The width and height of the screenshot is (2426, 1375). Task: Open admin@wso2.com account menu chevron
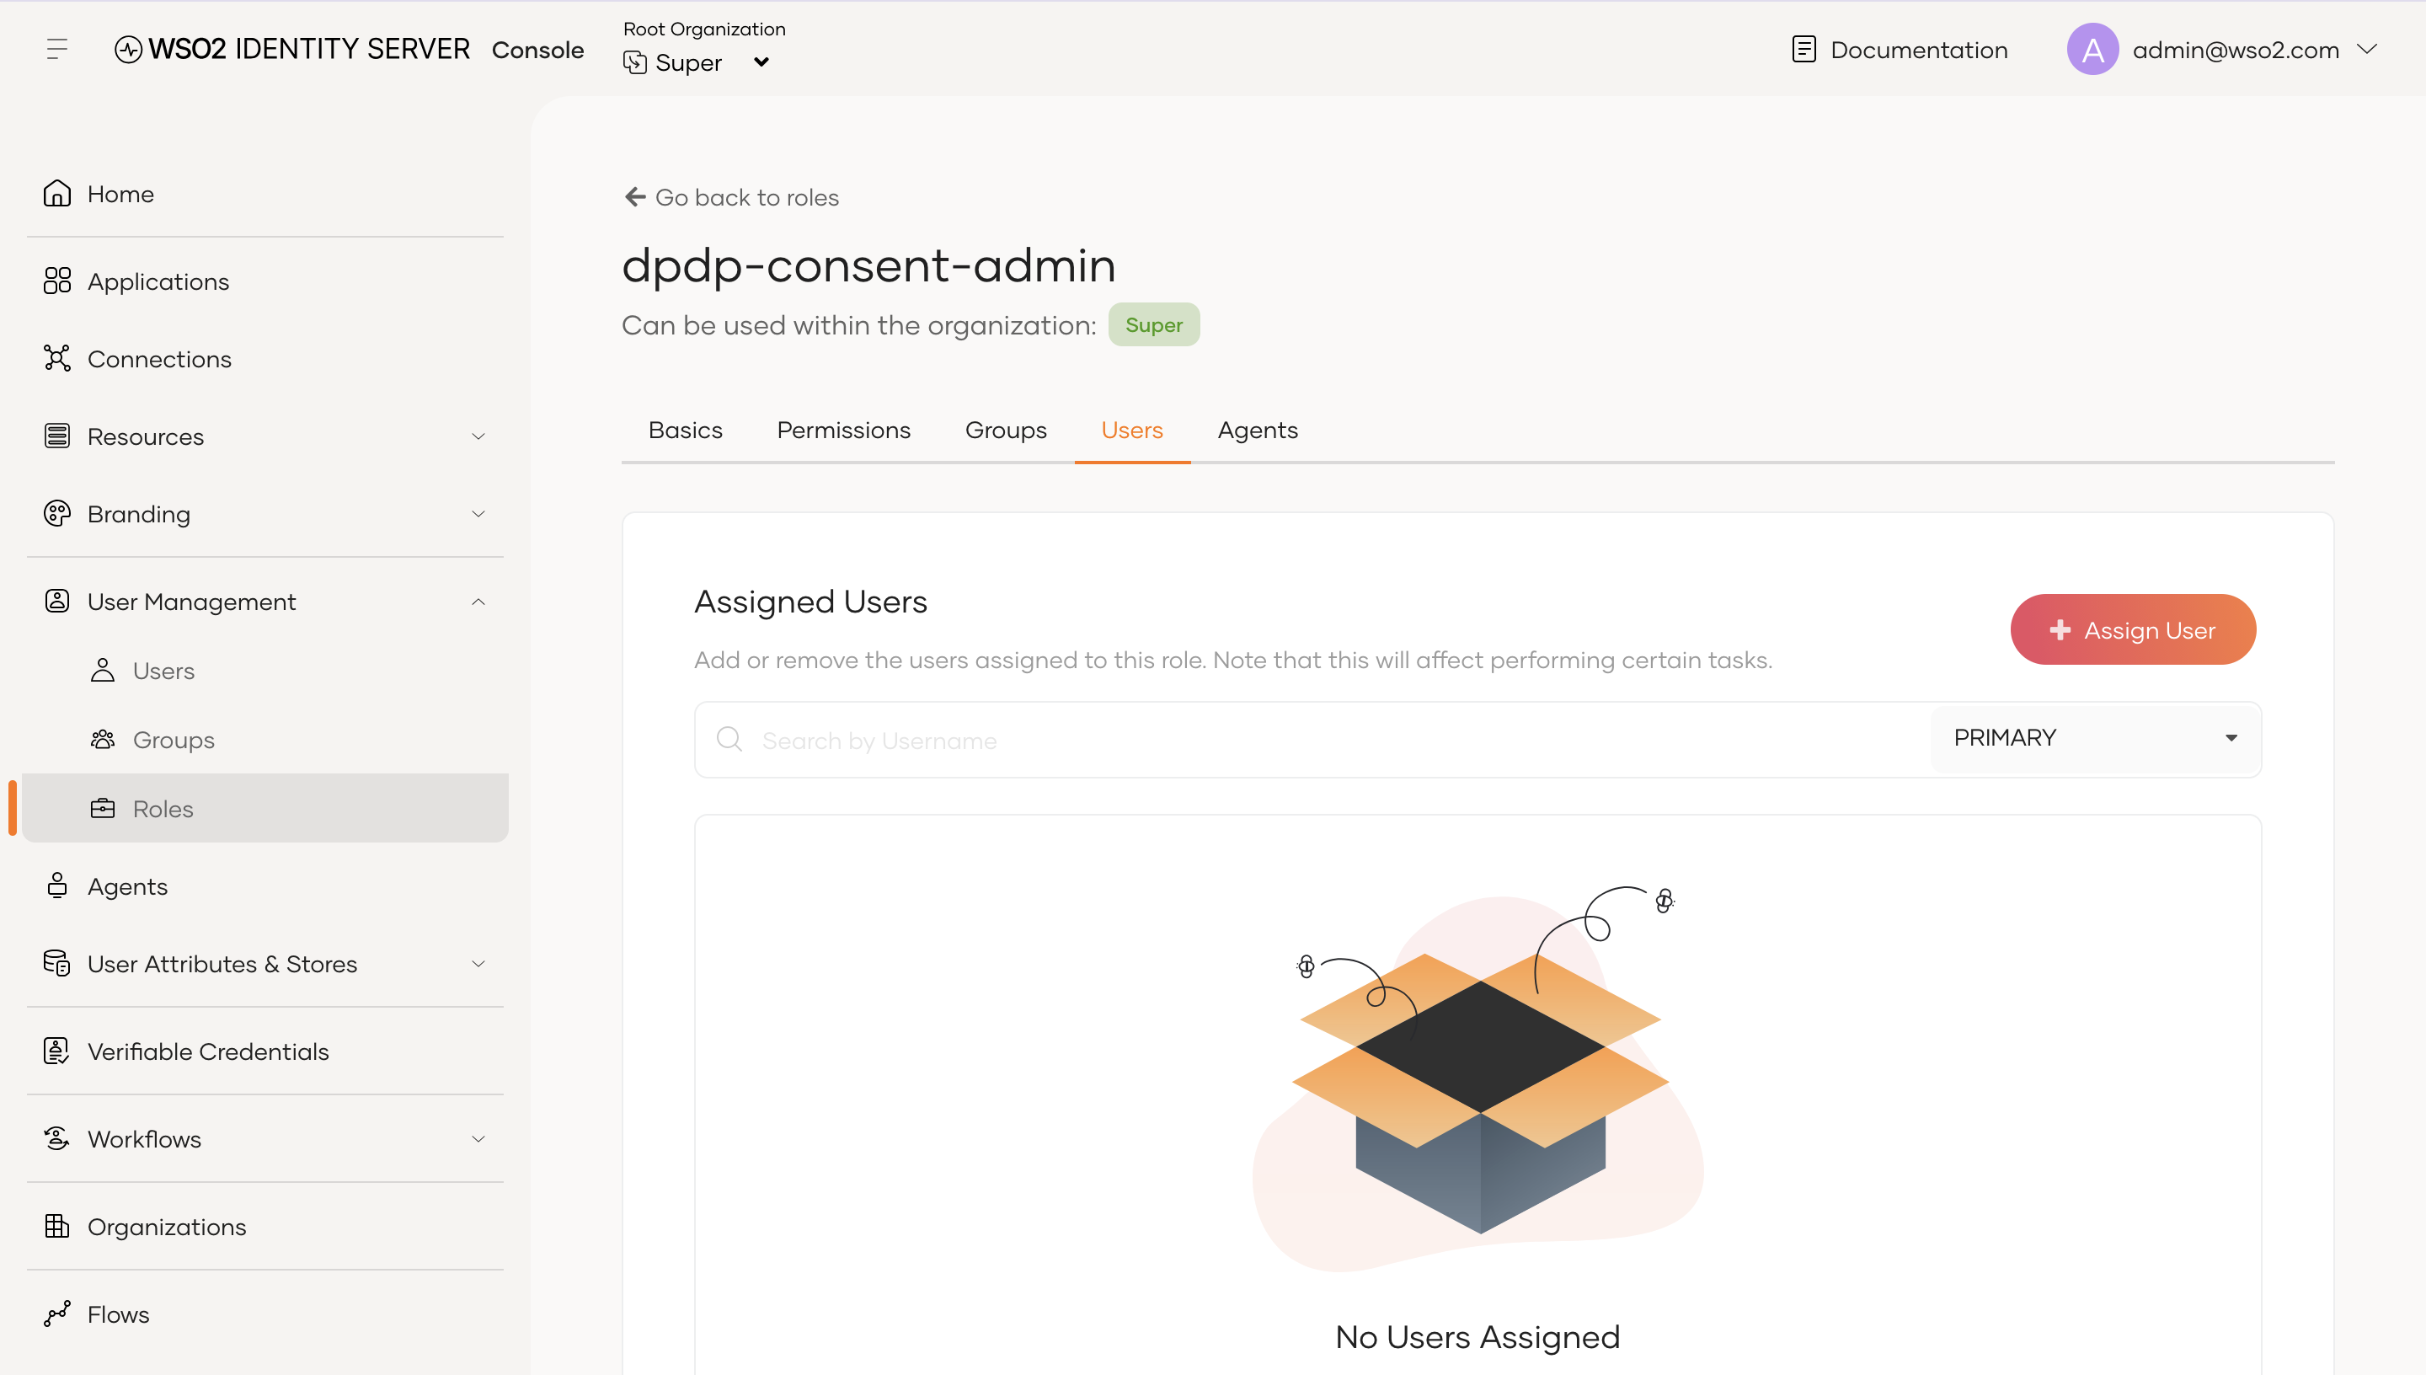pyautogui.click(x=2368, y=49)
